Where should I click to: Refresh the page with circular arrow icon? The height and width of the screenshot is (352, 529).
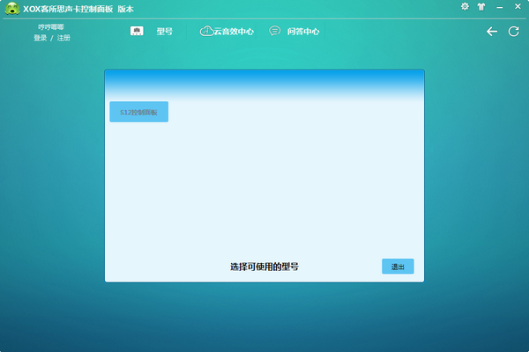513,32
